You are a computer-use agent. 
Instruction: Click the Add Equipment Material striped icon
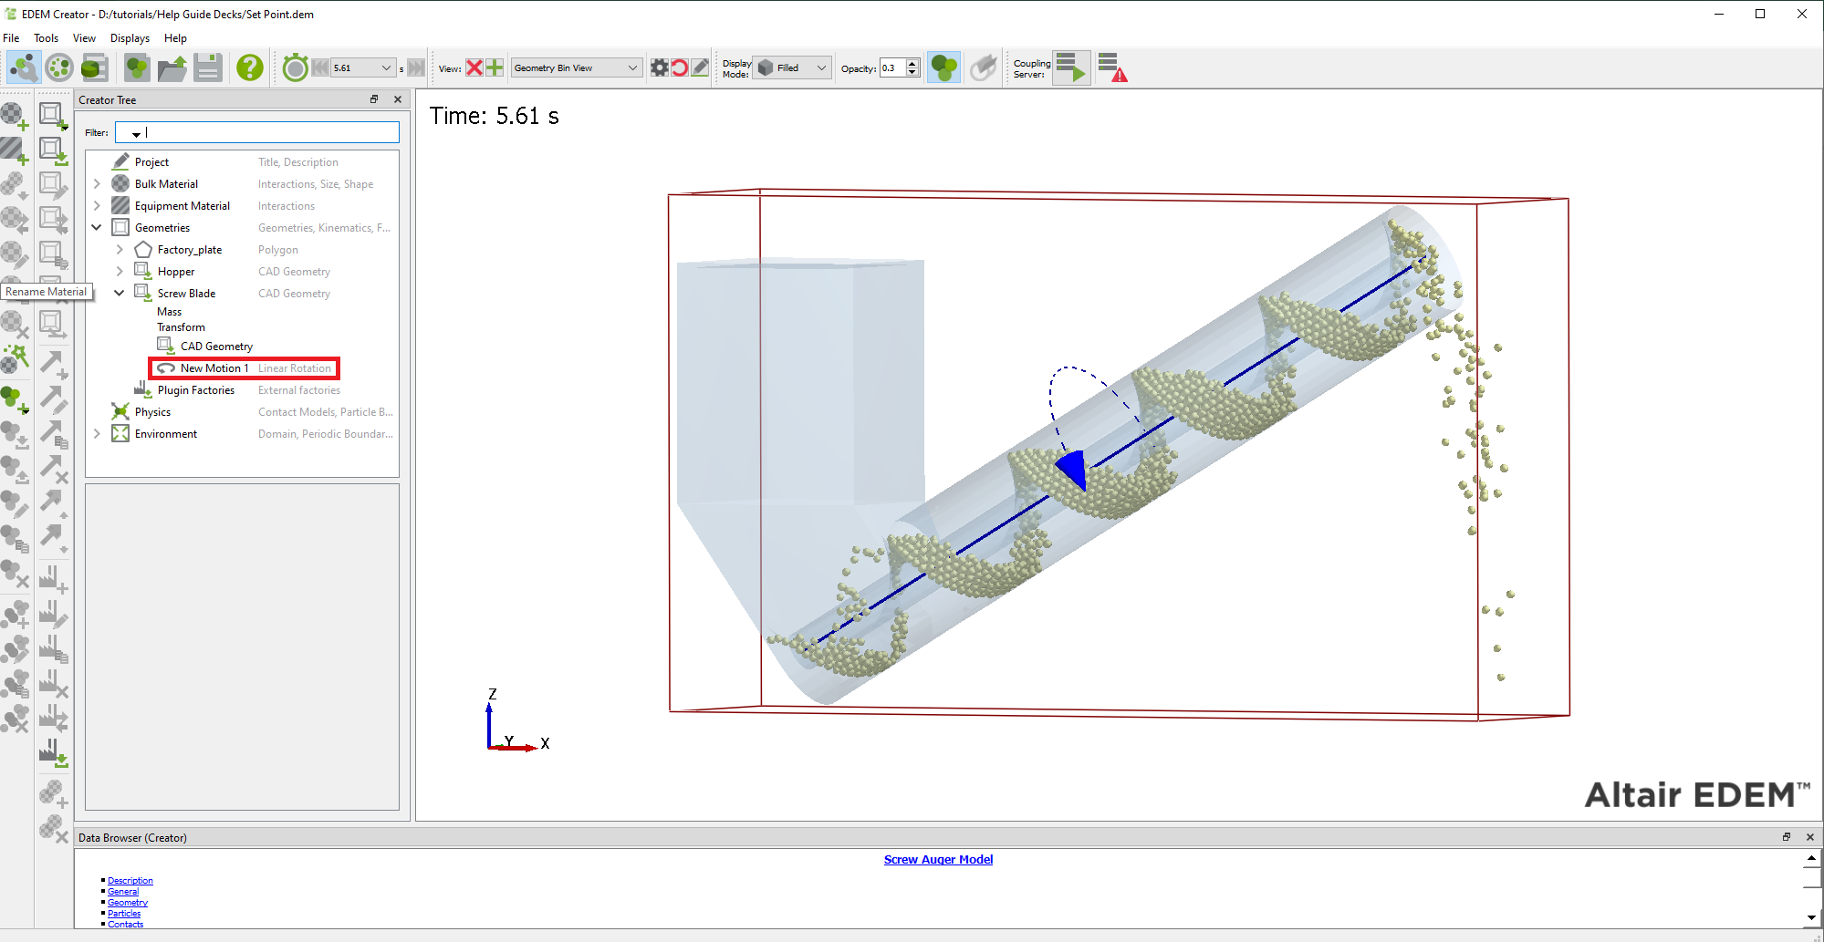pyautogui.click(x=15, y=150)
